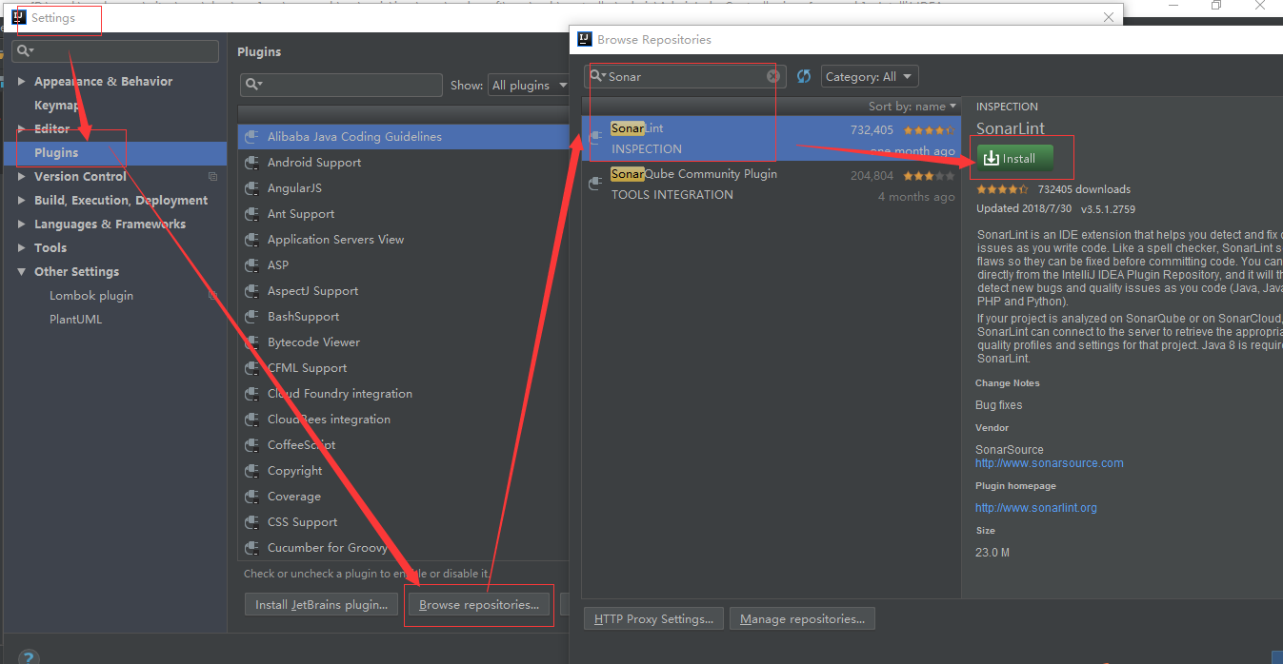This screenshot has height=664, width=1283.
Task: Expand the Editor settings node
Action: pos(22,129)
